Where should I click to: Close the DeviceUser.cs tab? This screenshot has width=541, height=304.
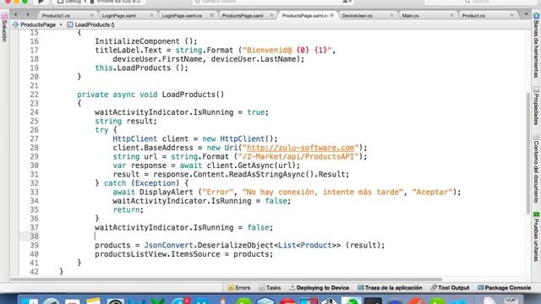[x=391, y=15]
